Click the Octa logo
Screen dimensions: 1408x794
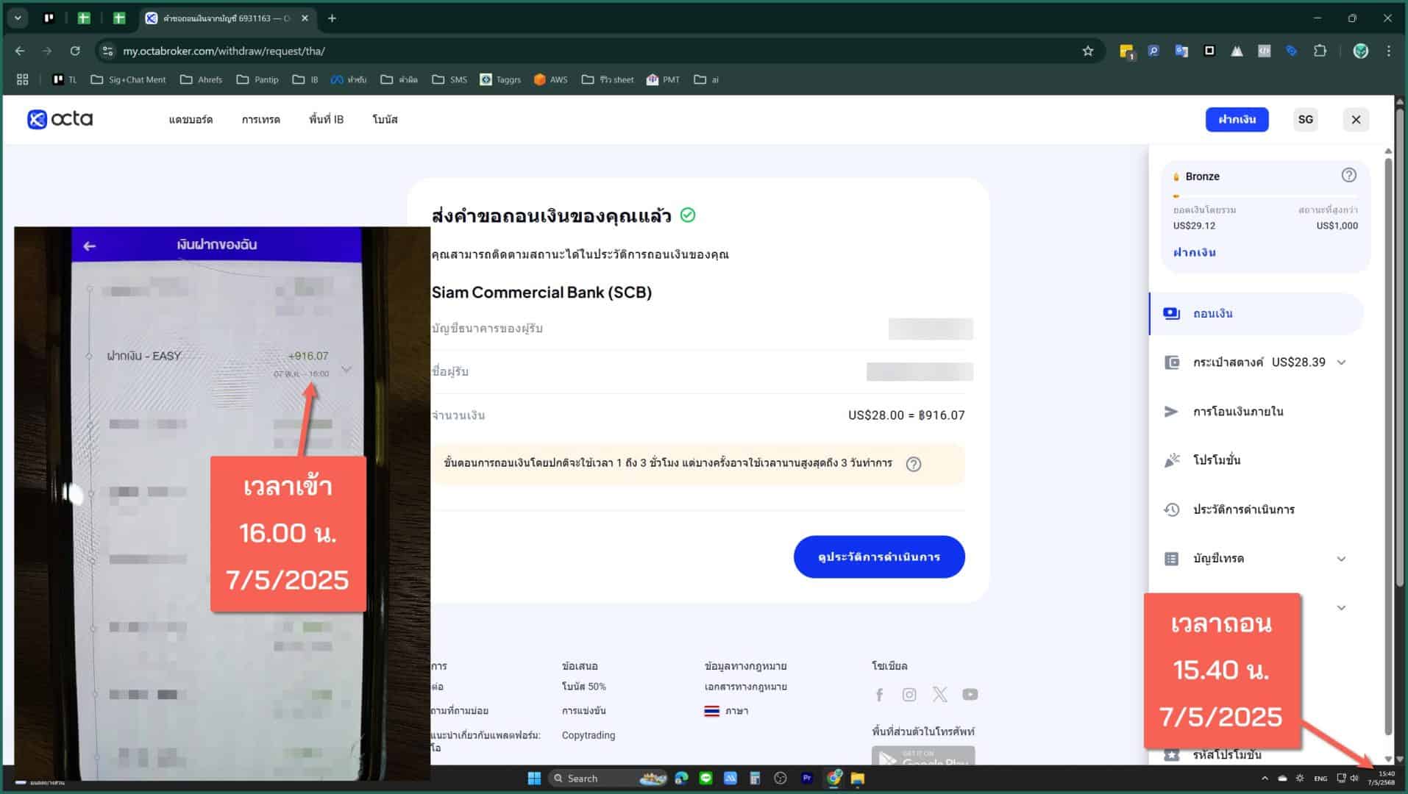click(60, 119)
